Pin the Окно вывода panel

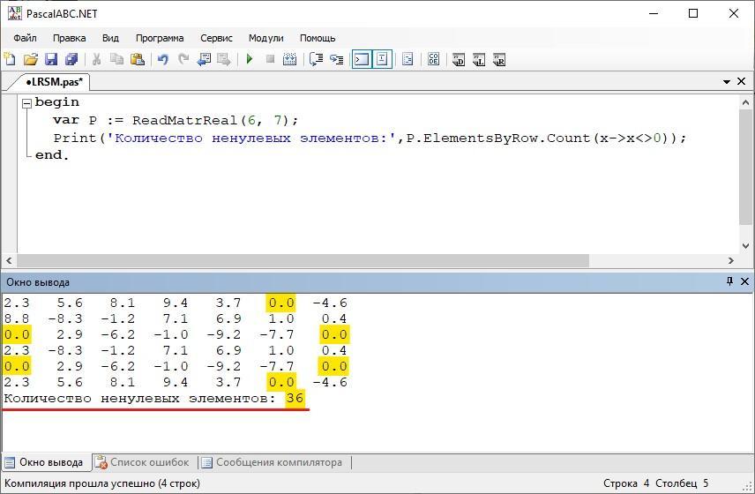pos(729,281)
